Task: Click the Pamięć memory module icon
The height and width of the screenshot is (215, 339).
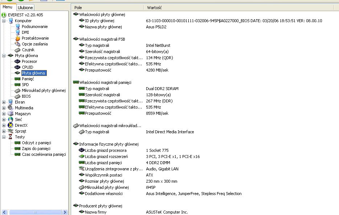Action: 17,79
